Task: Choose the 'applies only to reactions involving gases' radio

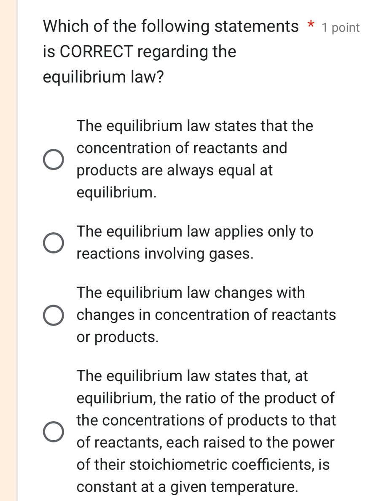Action: pyautogui.click(x=55, y=243)
